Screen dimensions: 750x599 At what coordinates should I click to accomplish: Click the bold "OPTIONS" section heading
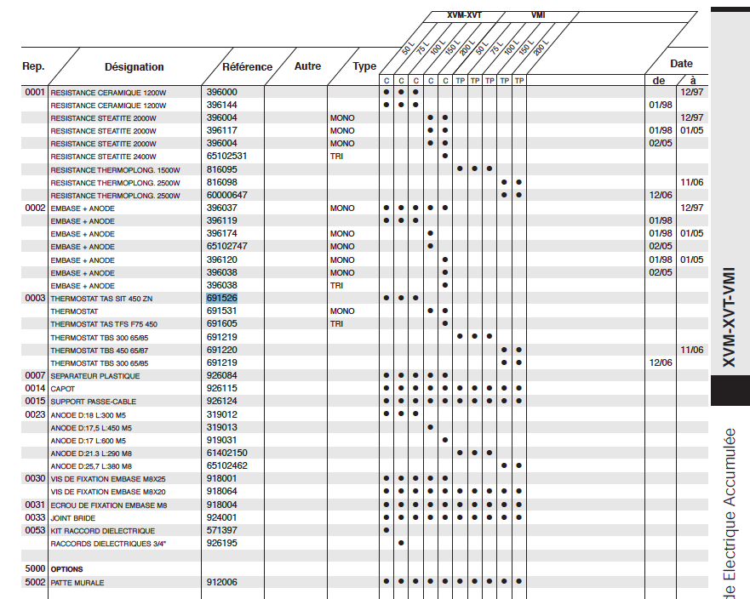pyautogui.click(x=66, y=569)
